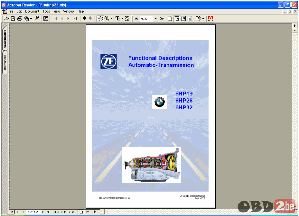The image size is (299, 216).
Task: Click the zoom in plus button
Action: [x=162, y=19]
